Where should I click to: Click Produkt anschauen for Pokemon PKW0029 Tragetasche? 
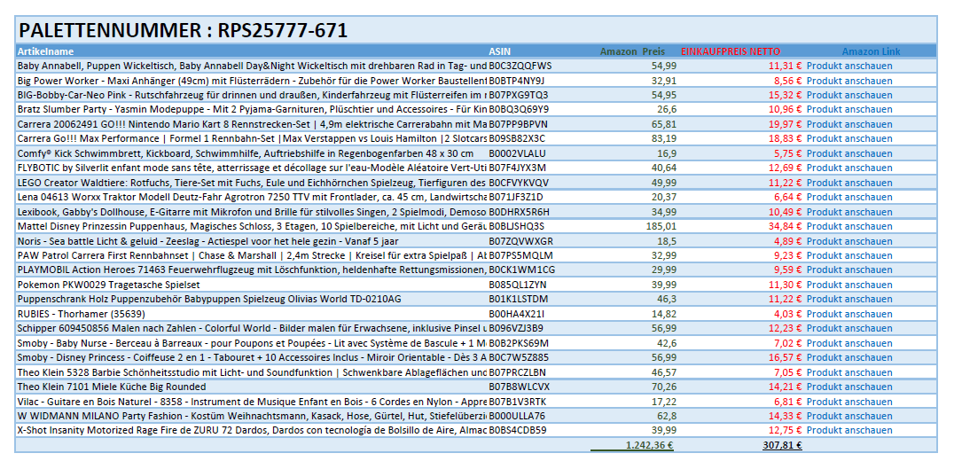click(x=849, y=285)
